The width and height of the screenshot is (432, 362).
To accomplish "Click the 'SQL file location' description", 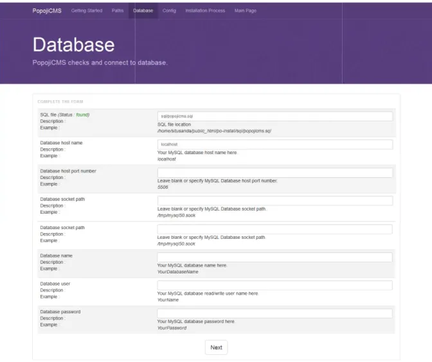I will point(174,125).
